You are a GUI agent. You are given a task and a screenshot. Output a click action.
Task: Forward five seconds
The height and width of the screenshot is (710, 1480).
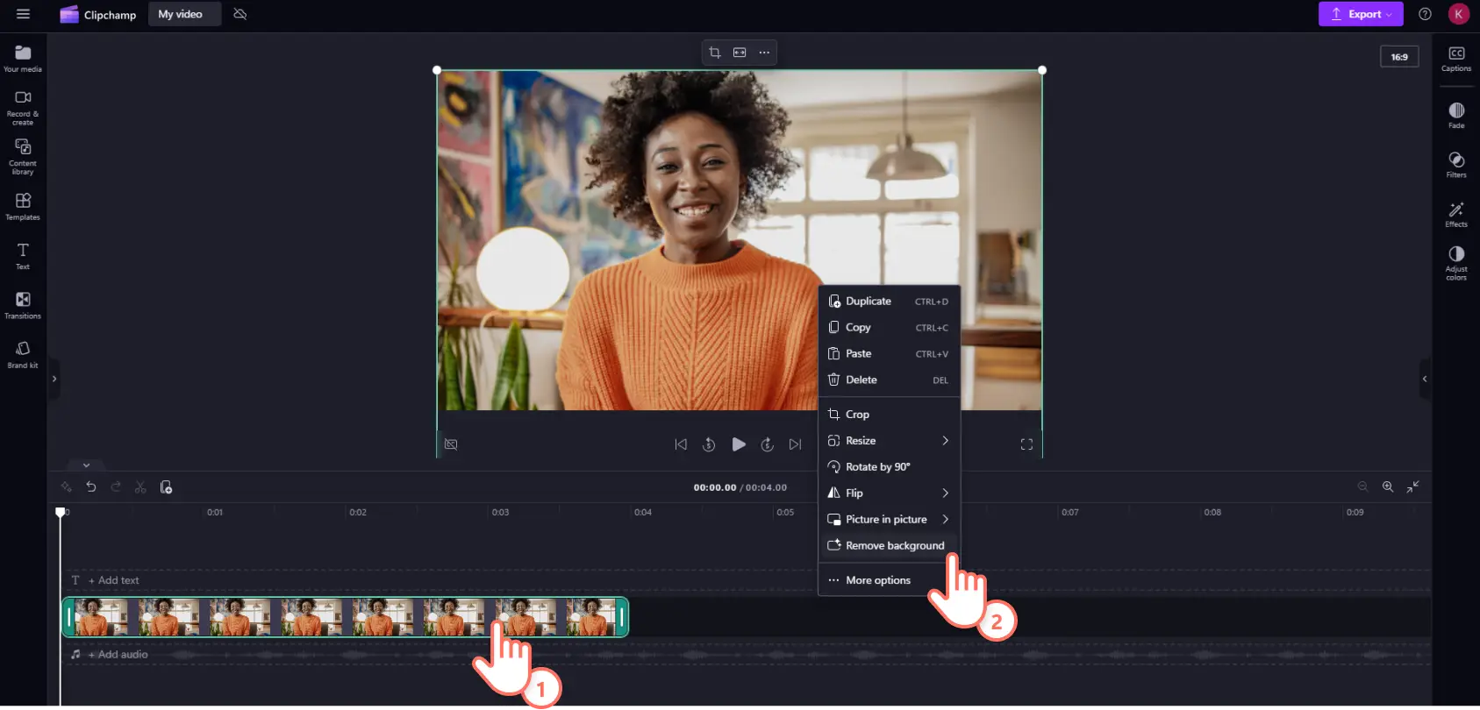pyautogui.click(x=767, y=444)
